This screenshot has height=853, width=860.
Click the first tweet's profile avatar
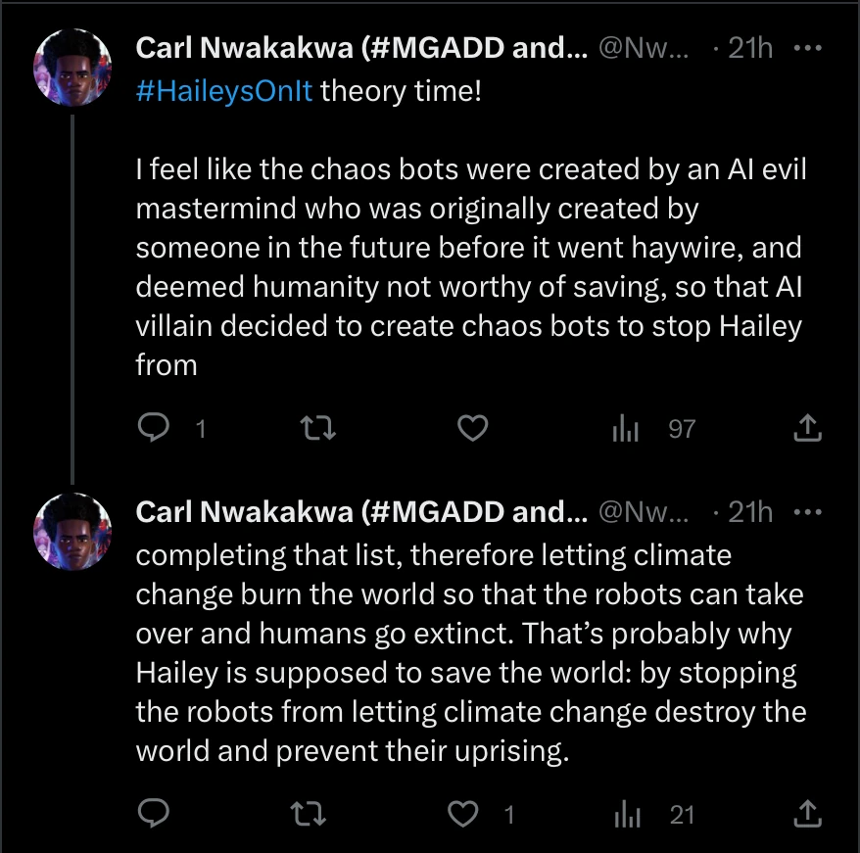click(72, 67)
